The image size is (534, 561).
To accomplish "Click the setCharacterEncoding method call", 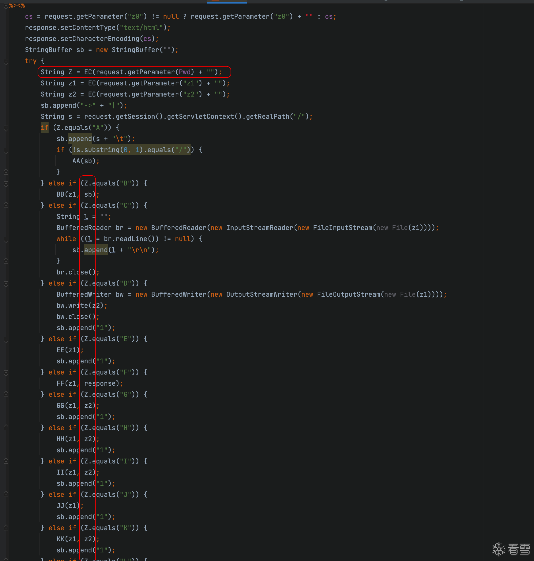I will (x=100, y=39).
